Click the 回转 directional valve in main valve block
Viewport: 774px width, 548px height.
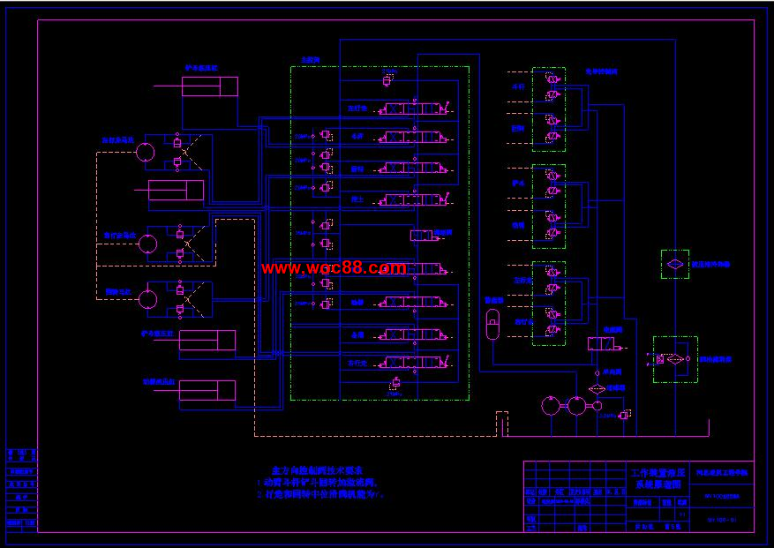click(413, 168)
